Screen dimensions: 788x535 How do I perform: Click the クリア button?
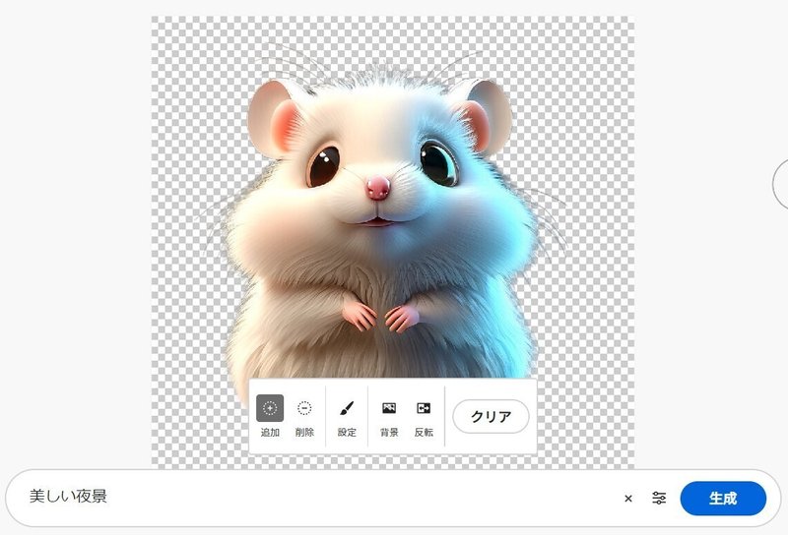tap(491, 416)
